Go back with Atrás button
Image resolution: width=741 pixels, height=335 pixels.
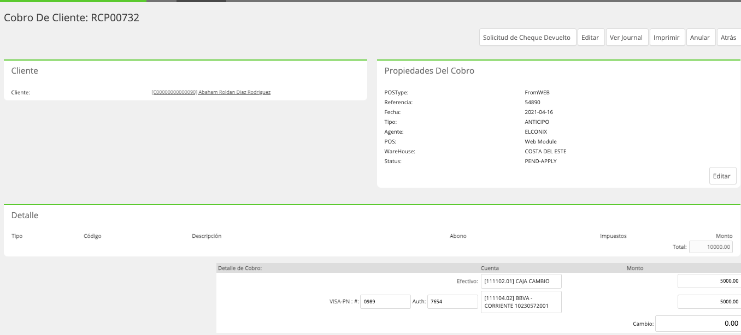(x=728, y=38)
